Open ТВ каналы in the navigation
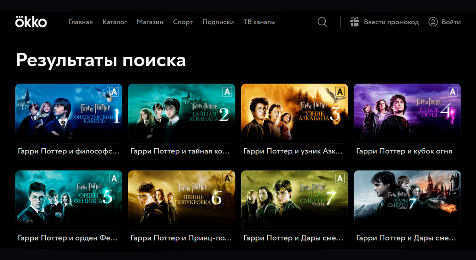Screen dimensions: 476x260 coord(259,22)
